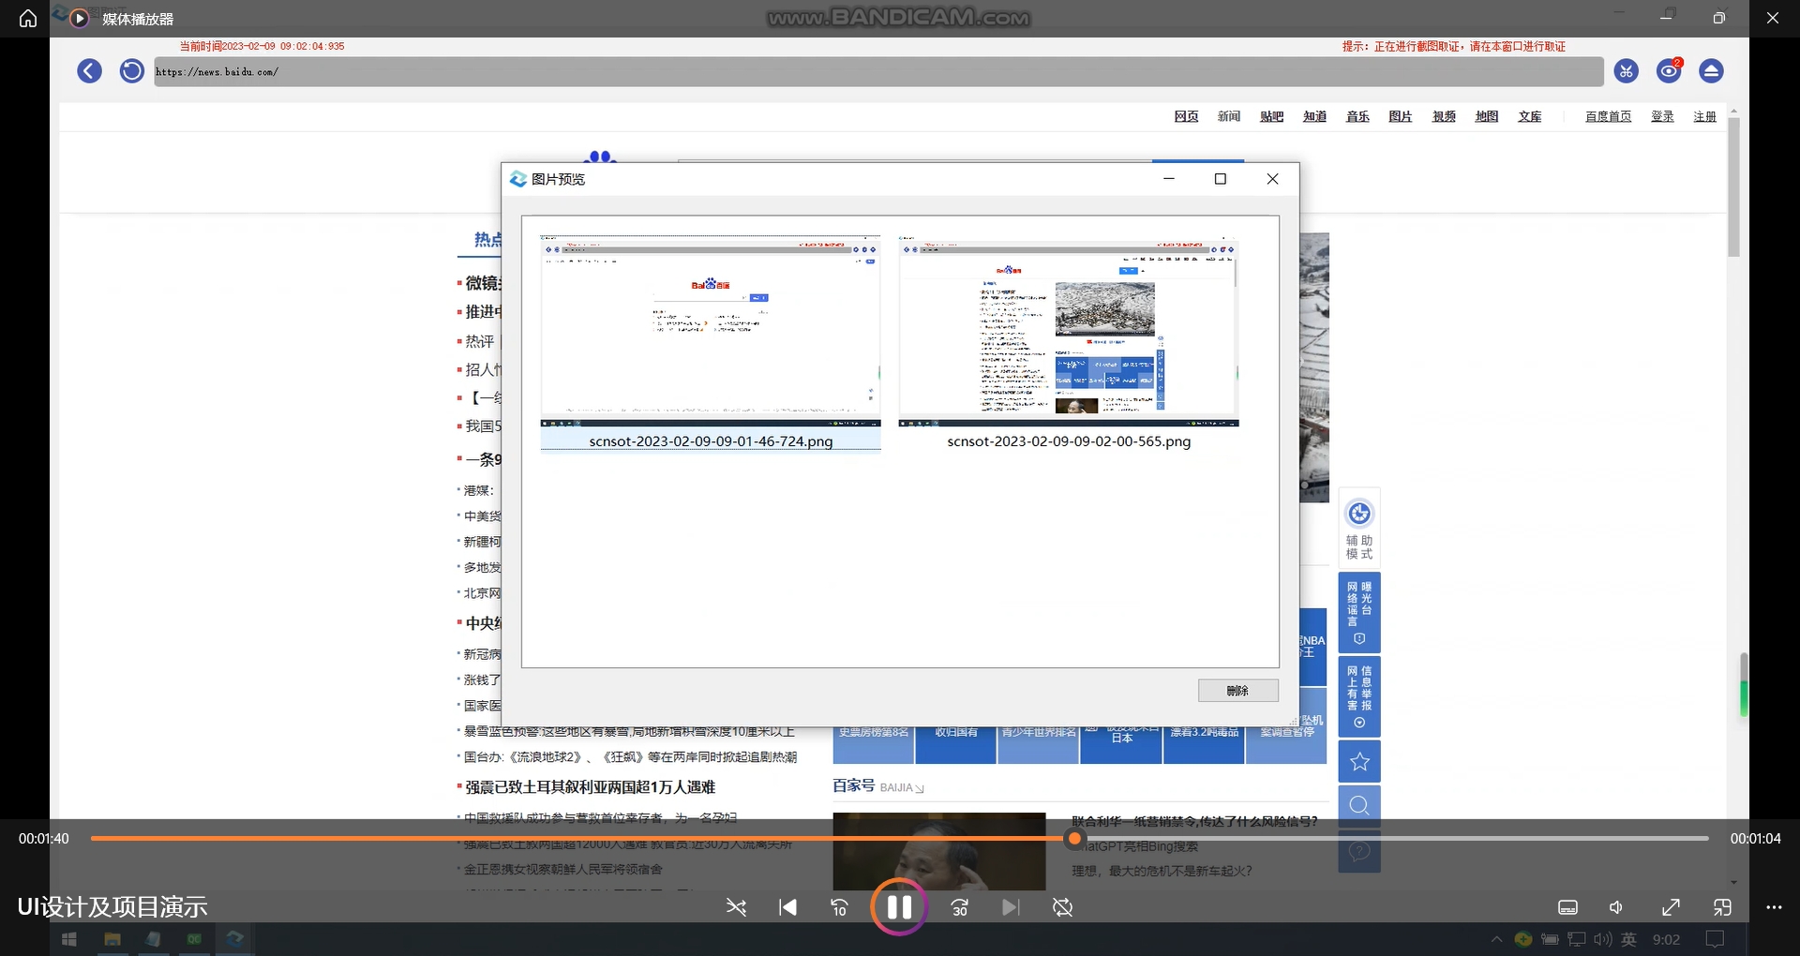Viewport: 1800px width, 956px height.
Task: Open the image preview eye icon with badge
Action: point(1669,71)
